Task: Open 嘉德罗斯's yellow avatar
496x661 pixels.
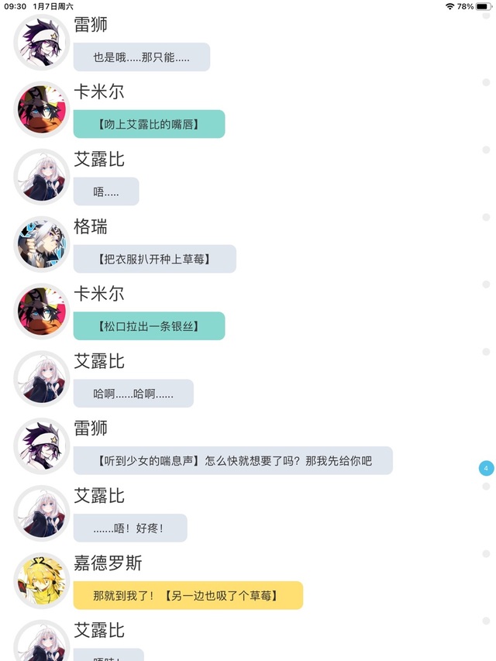Action: click(41, 580)
